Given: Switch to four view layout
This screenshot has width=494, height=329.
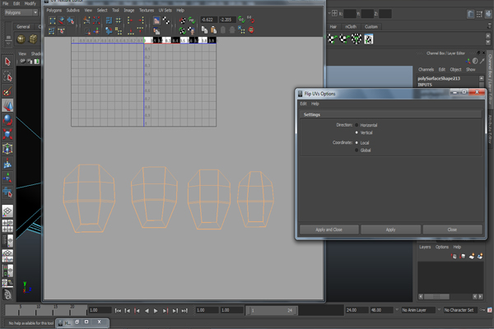Looking at the screenshot, I should click(x=7, y=226).
